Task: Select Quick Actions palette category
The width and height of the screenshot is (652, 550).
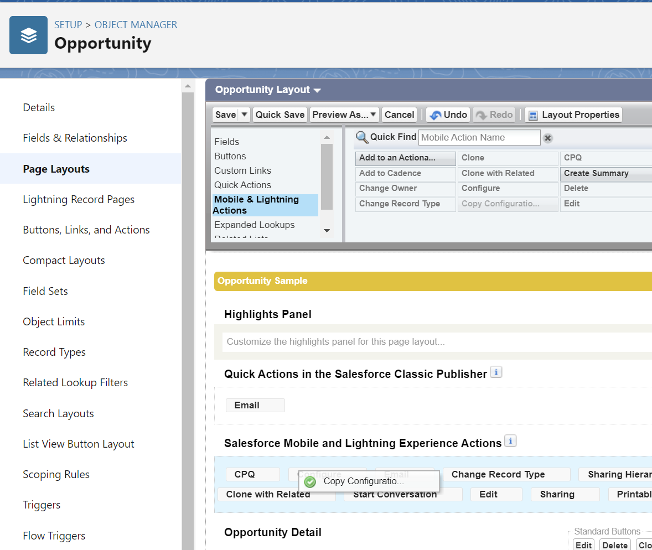Action: (242, 185)
